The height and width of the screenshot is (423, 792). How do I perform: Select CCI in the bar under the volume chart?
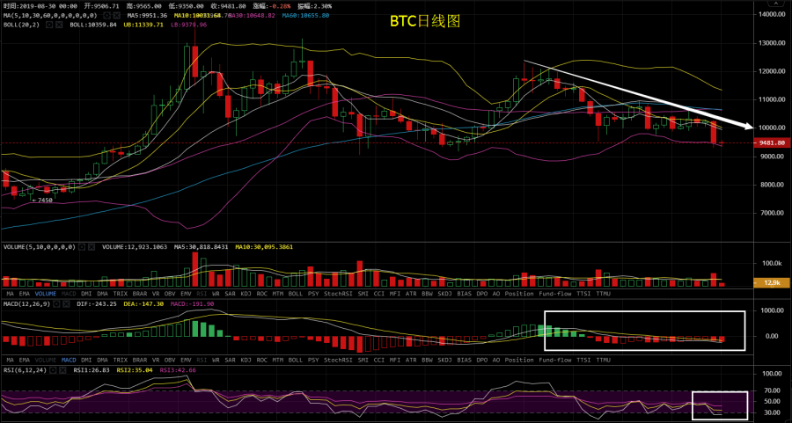(378, 293)
